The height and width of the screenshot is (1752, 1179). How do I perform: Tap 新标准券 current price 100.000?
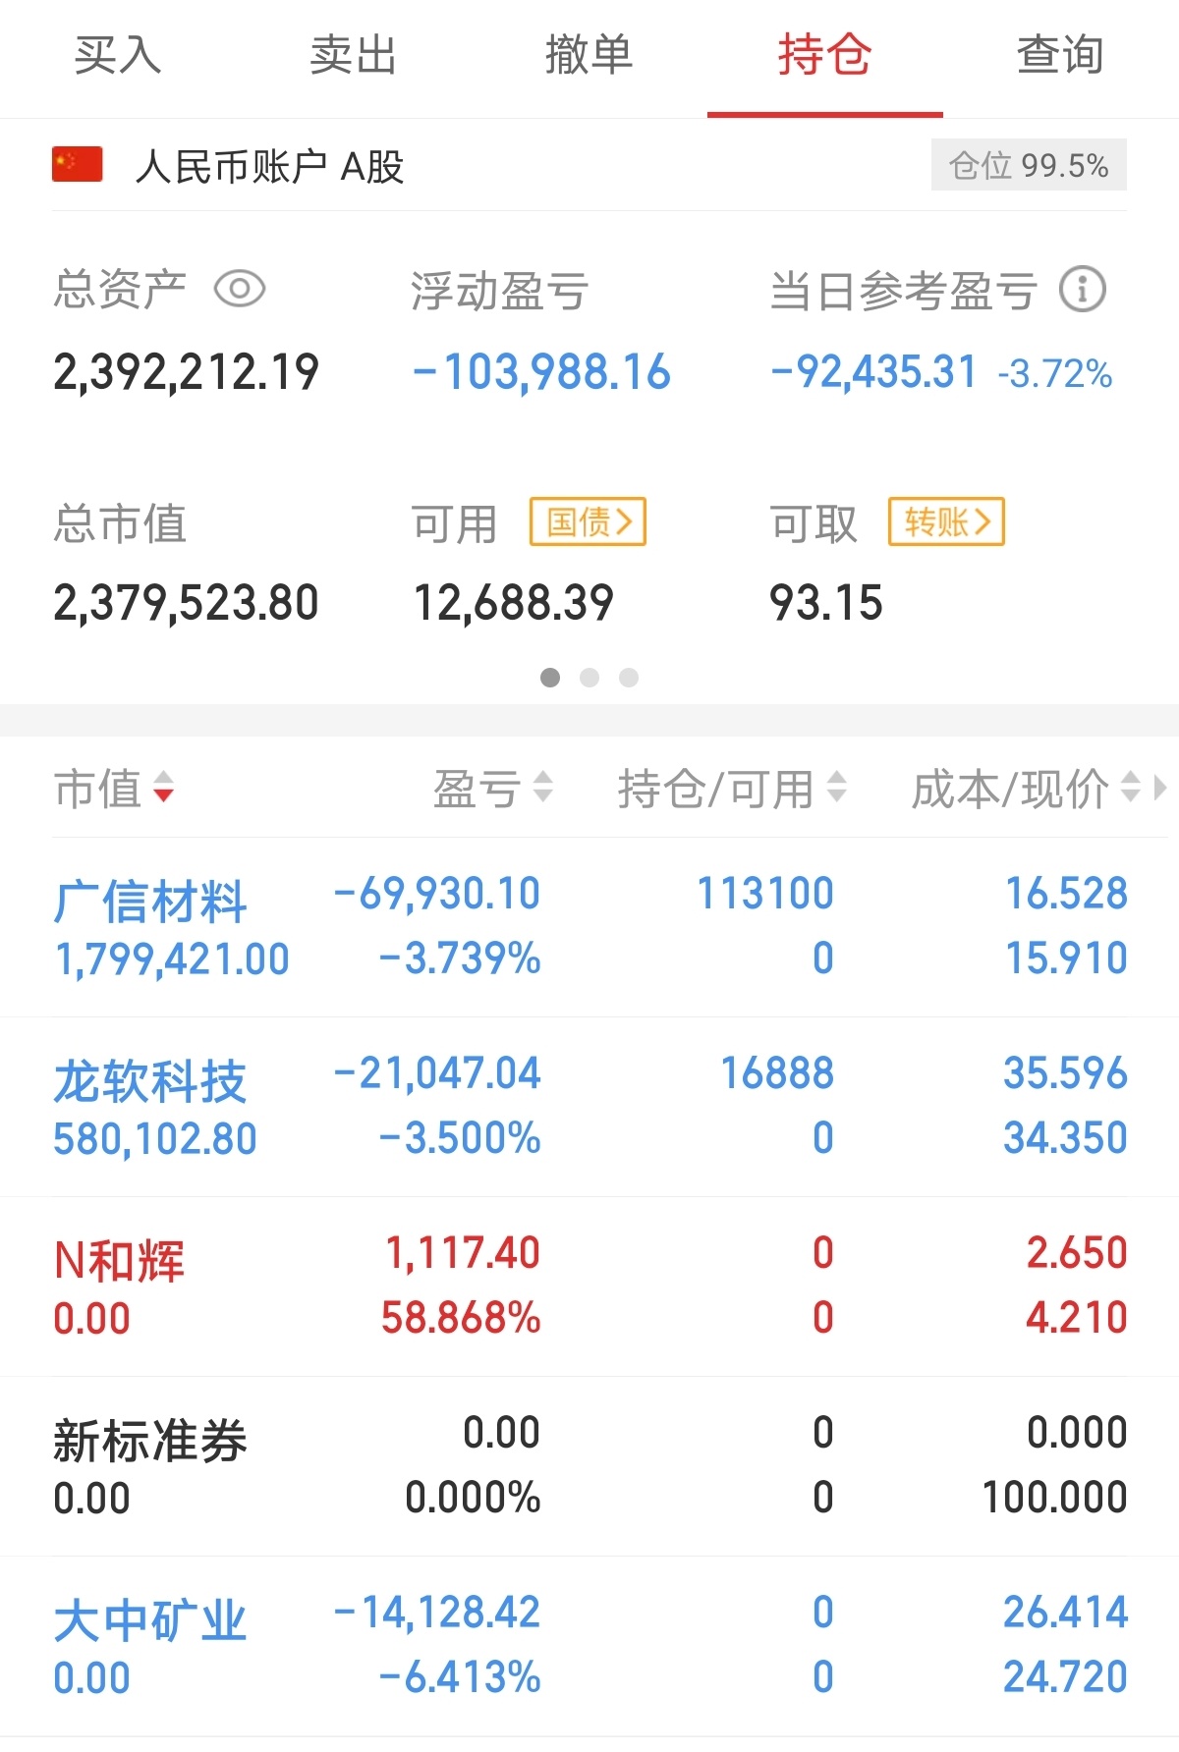click(x=1055, y=1498)
